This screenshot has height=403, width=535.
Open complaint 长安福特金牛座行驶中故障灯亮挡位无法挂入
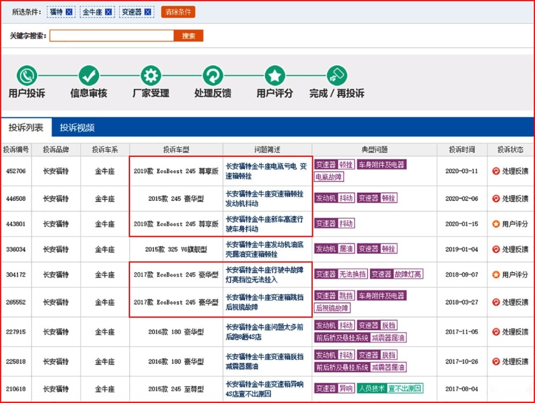coord(264,275)
